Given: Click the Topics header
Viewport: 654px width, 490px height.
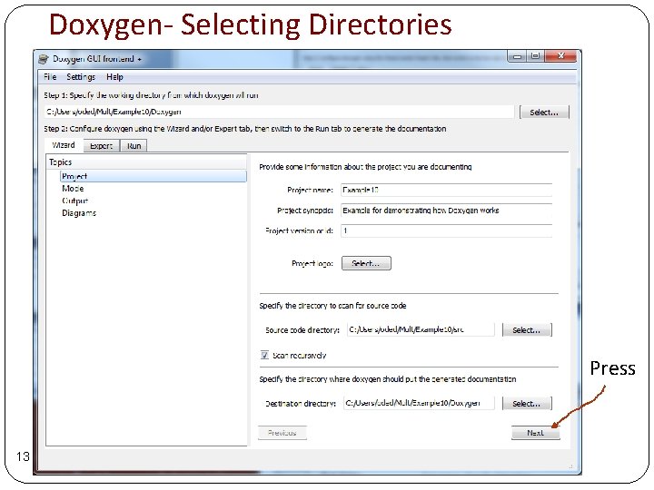Looking at the screenshot, I should pos(147,162).
